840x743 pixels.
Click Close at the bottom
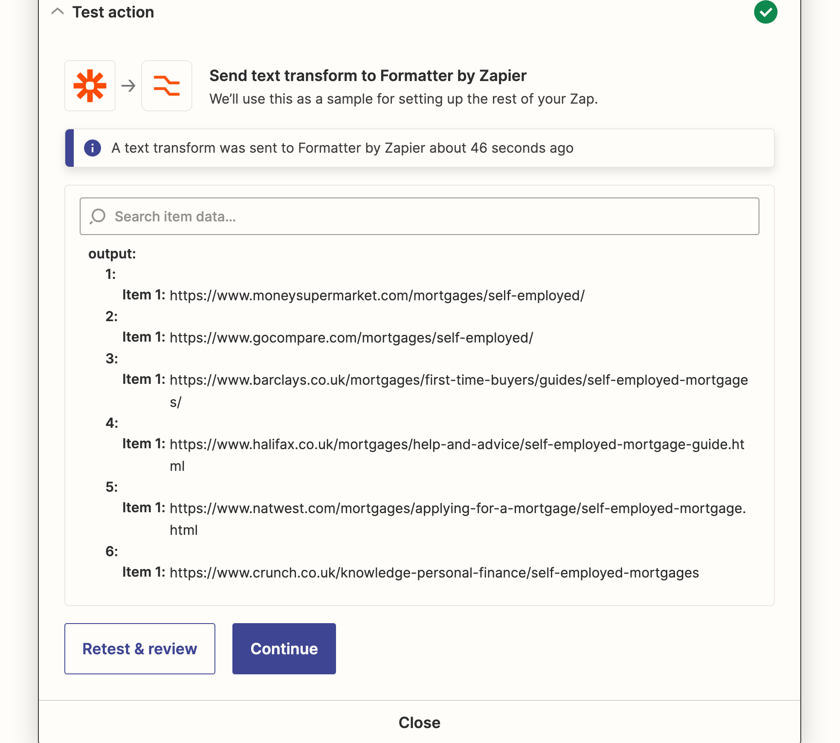coord(420,723)
